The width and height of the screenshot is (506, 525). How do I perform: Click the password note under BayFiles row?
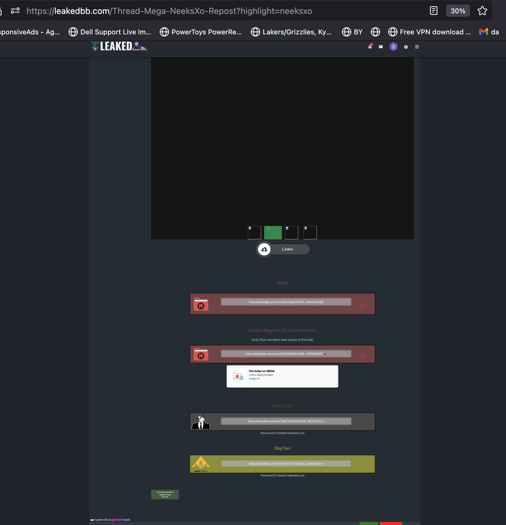coord(283,475)
